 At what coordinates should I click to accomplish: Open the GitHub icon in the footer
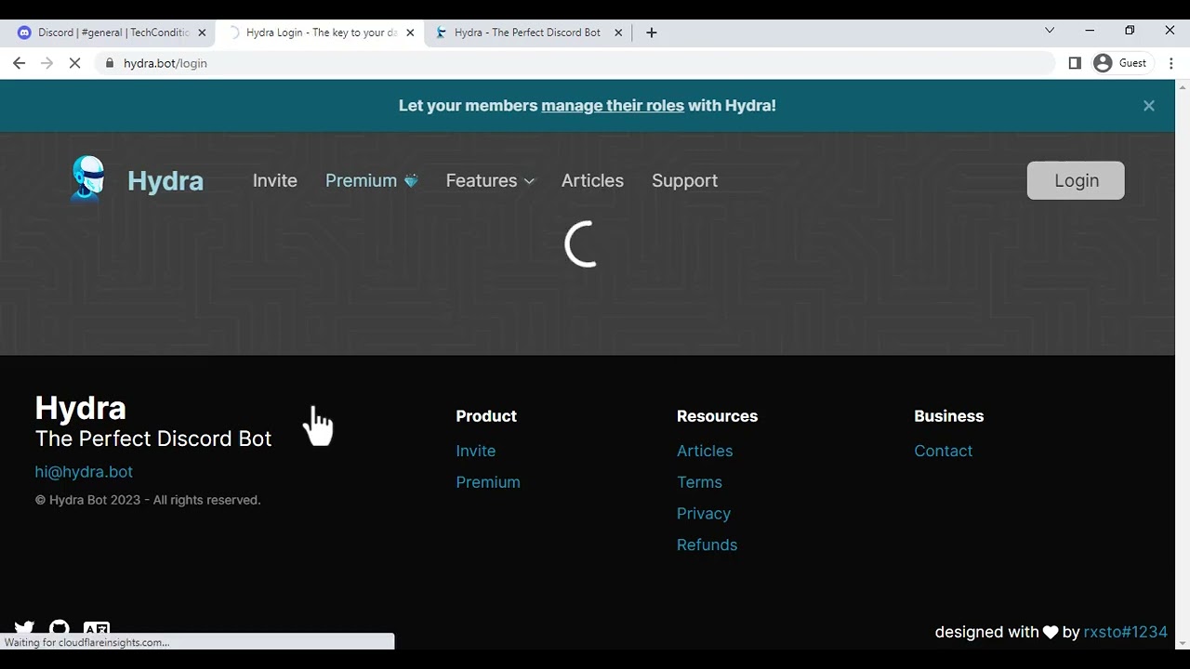[x=59, y=628]
